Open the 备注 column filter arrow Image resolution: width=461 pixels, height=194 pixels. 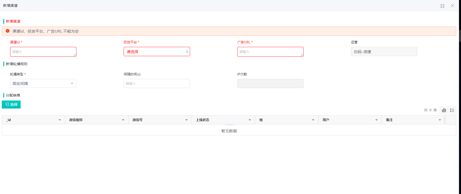440,120
